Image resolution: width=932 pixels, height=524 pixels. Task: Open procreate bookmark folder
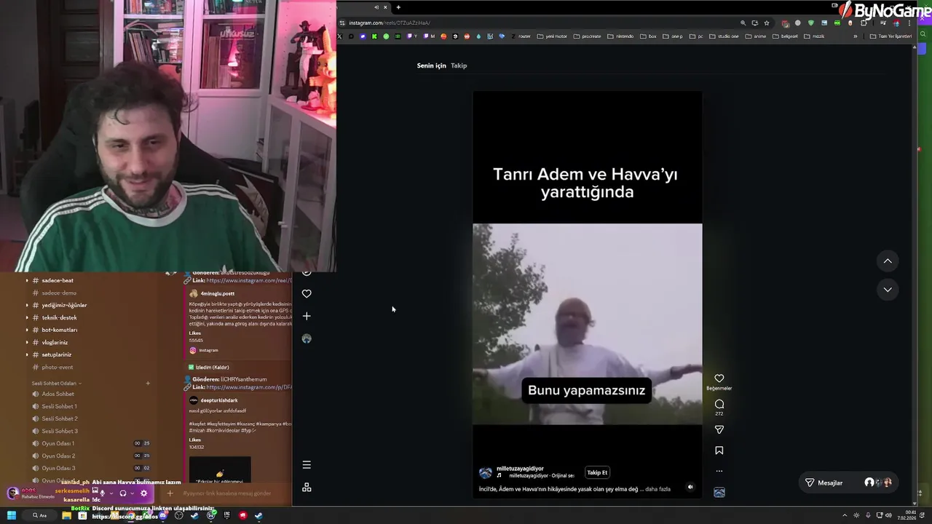point(588,36)
